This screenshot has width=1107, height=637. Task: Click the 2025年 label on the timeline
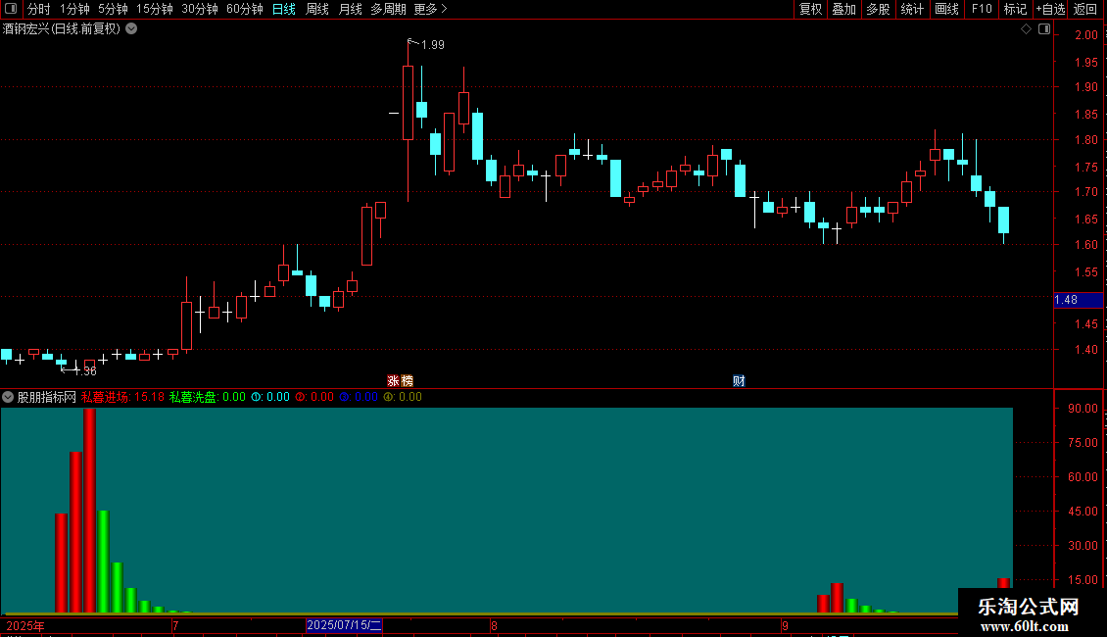25,625
